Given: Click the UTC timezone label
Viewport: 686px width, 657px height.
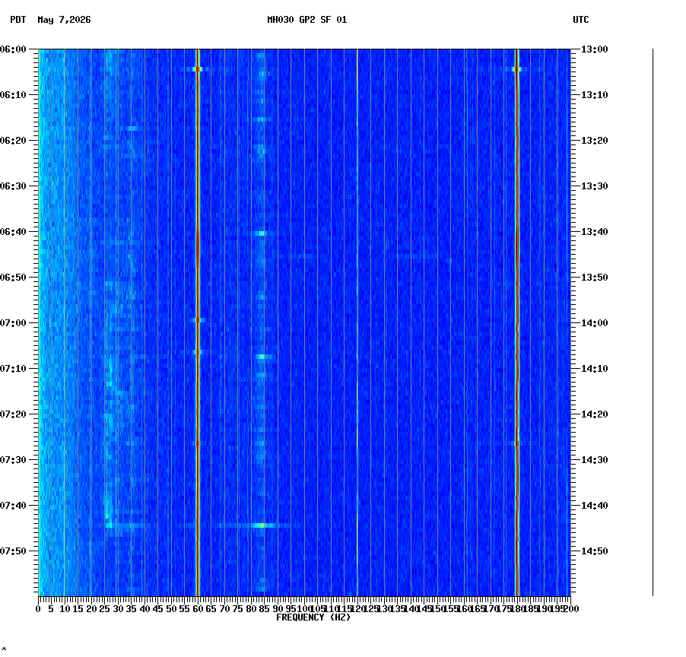Looking at the screenshot, I should pos(580,20).
